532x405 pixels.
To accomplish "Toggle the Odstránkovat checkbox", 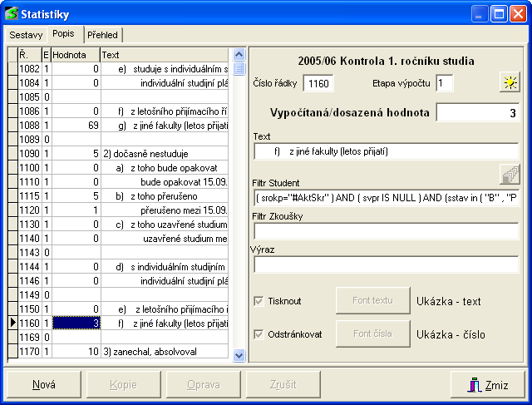I will pyautogui.click(x=259, y=334).
